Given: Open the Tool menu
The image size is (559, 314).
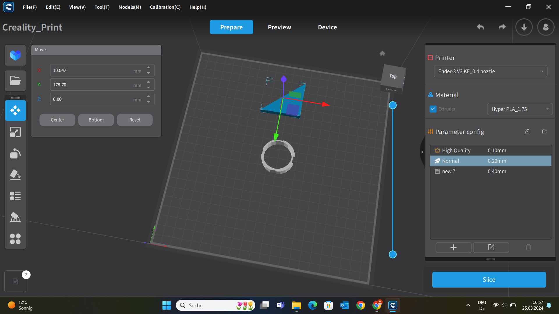Looking at the screenshot, I should pos(102,7).
